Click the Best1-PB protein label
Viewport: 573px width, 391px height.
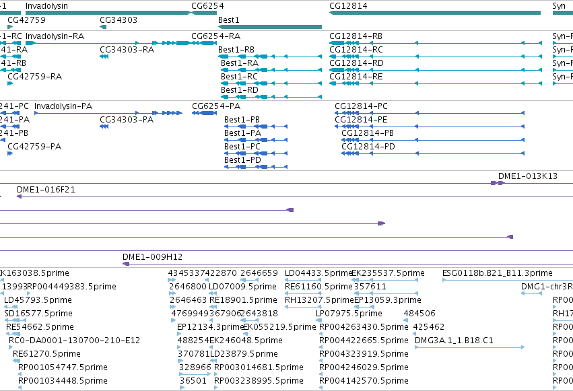[x=242, y=120]
